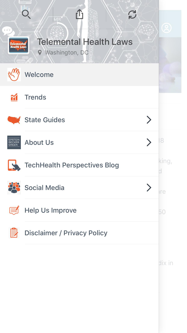Expand State Guides chevron arrow
This screenshot has height=333, width=187.
[149, 120]
